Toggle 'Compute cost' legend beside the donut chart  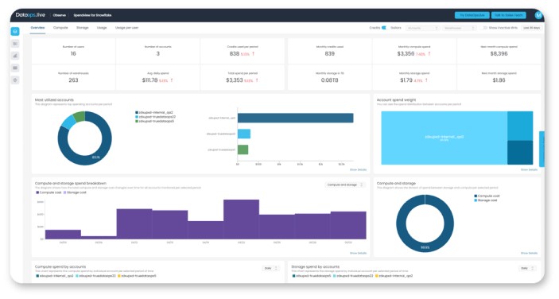pos(487,196)
